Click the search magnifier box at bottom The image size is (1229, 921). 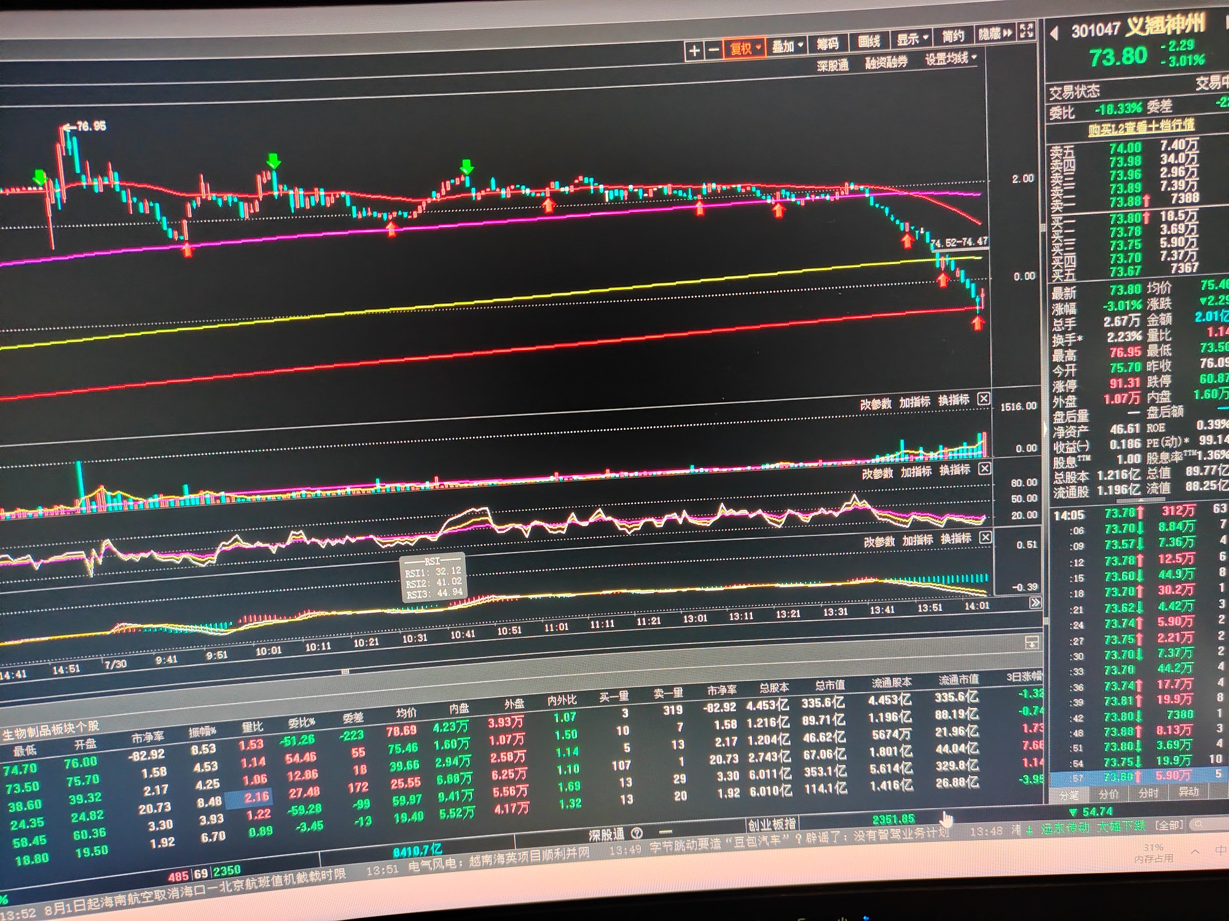pyautogui.click(x=1210, y=824)
